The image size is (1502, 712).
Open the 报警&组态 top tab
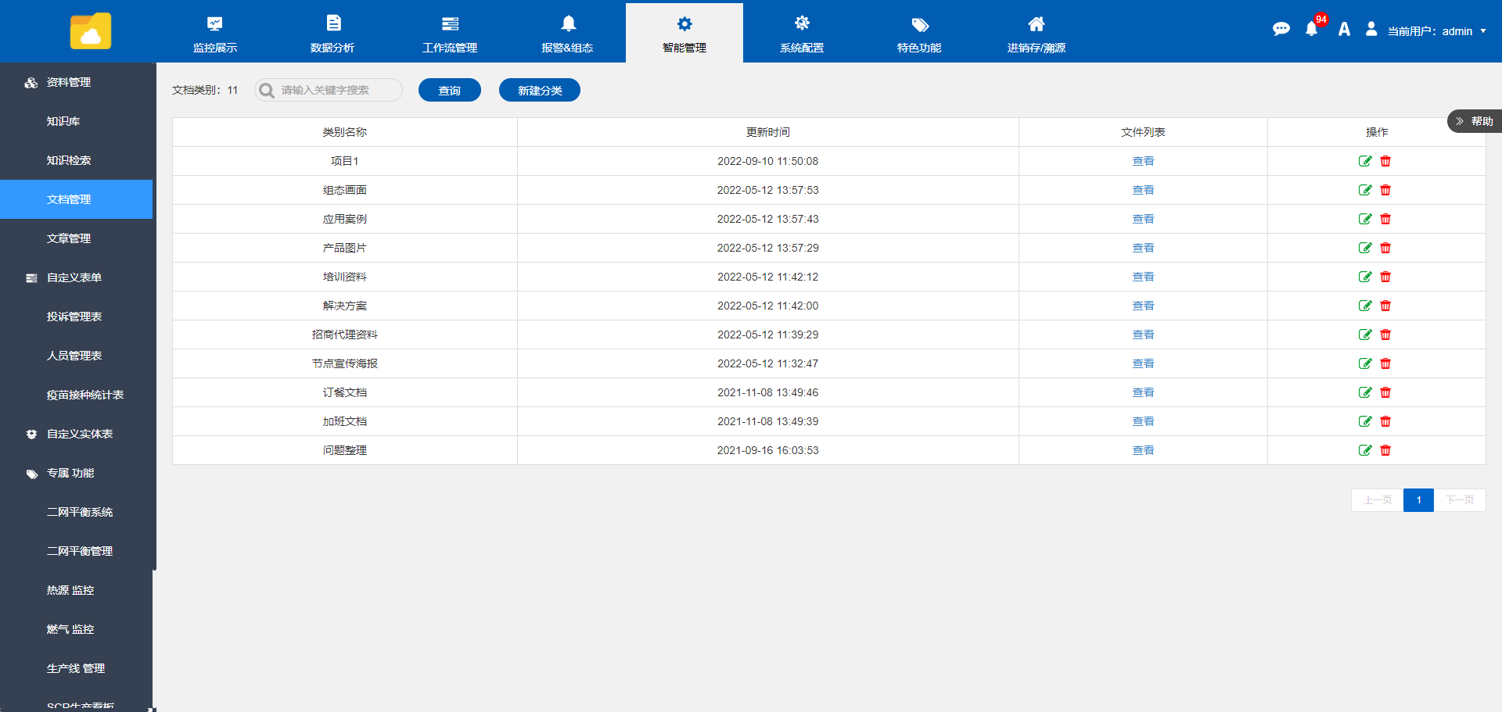(x=567, y=33)
